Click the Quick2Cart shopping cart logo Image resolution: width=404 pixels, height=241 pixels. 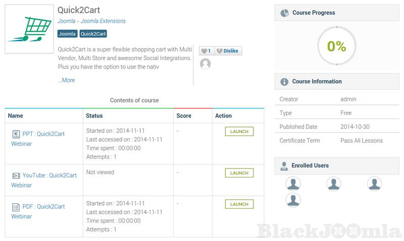[29, 29]
